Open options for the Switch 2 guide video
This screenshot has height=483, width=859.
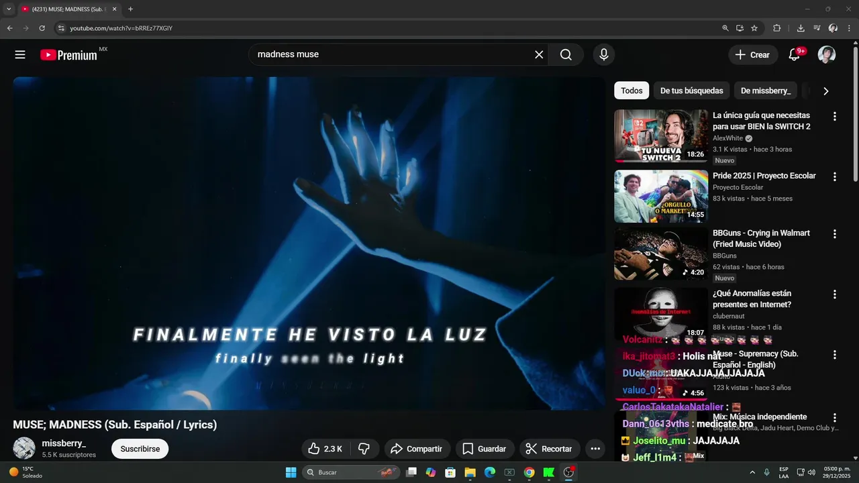[x=835, y=116]
